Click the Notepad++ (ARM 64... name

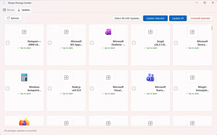[x=34, y=43]
